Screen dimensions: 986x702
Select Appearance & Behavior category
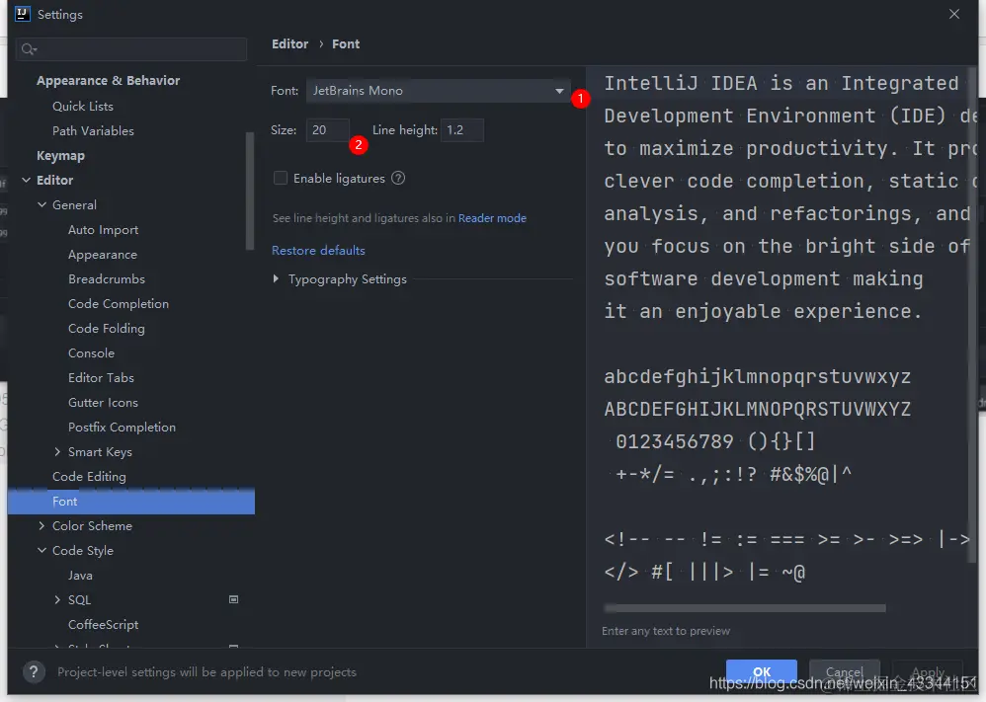108,80
